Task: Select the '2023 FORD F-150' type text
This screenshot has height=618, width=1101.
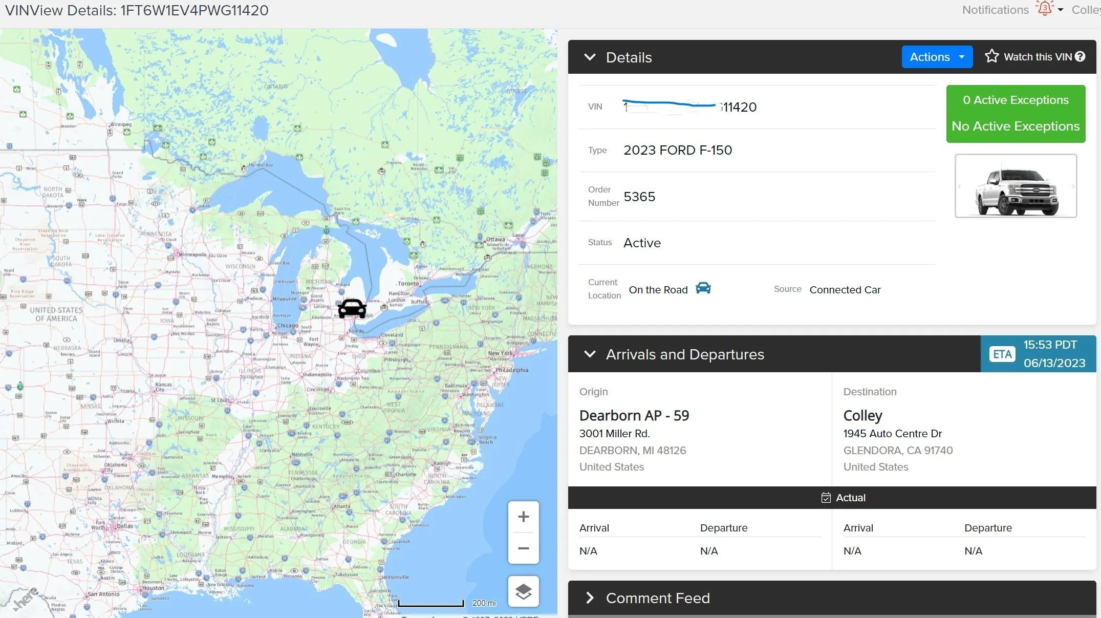Action: pos(678,150)
